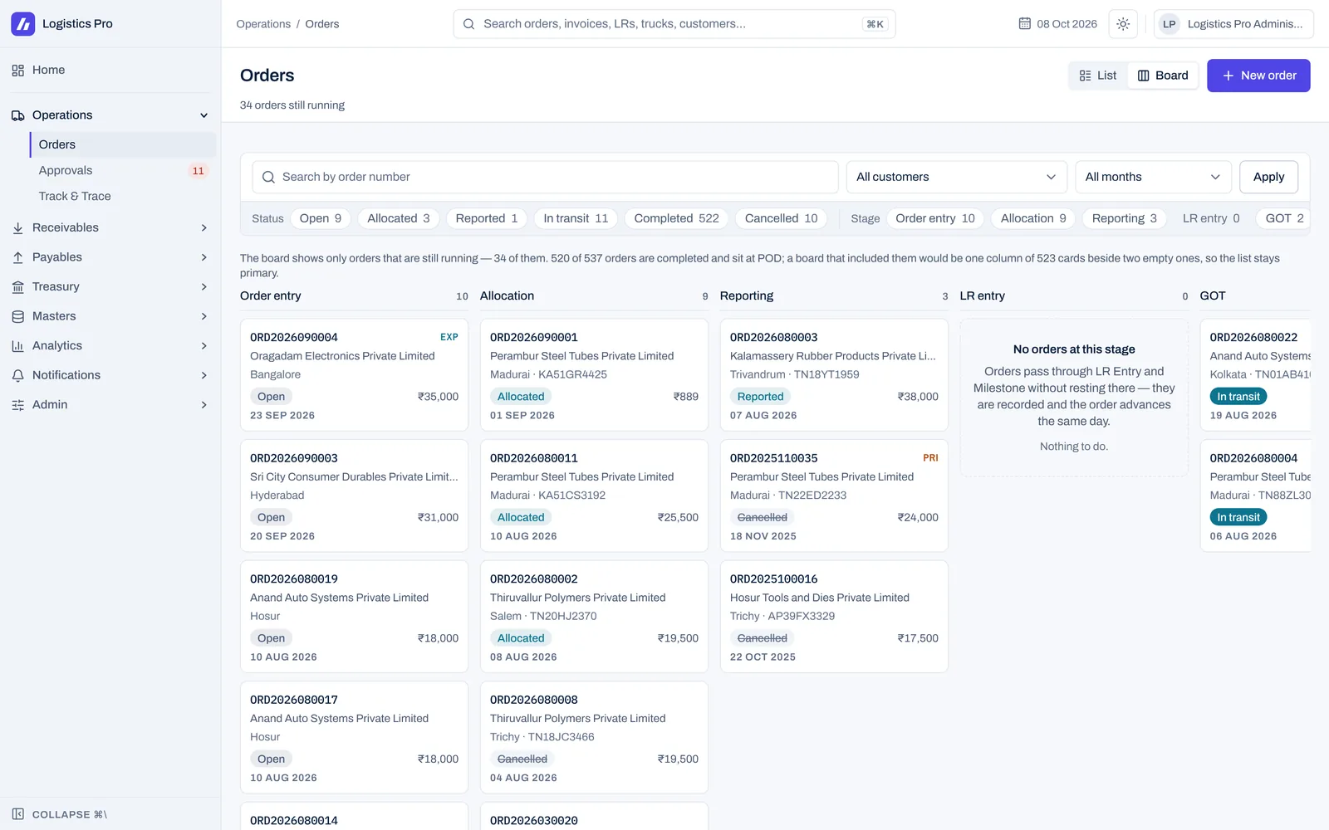This screenshot has height=830, width=1329.
Task: Collapse the Operations section chevron
Action: click(204, 115)
